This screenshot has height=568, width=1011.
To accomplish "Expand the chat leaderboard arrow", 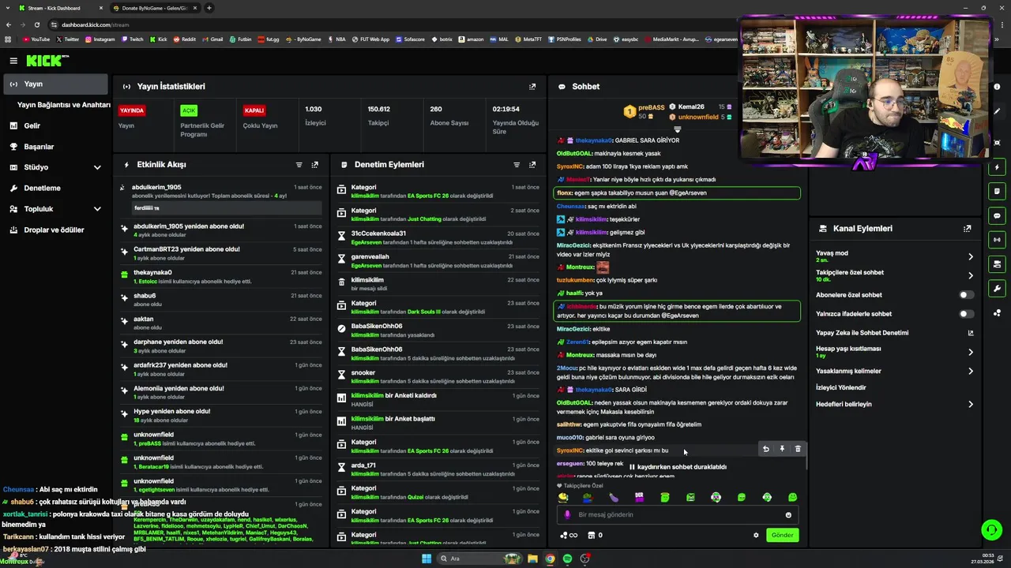I will click(677, 129).
